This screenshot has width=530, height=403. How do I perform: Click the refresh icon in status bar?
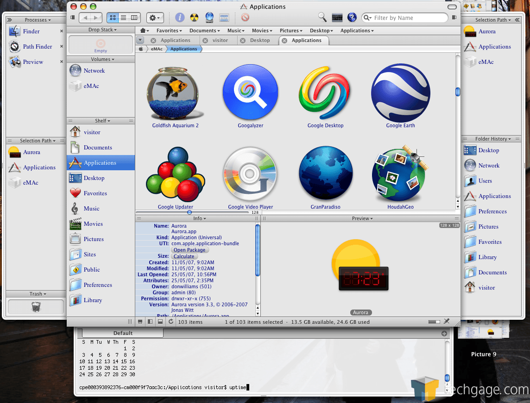point(171,322)
